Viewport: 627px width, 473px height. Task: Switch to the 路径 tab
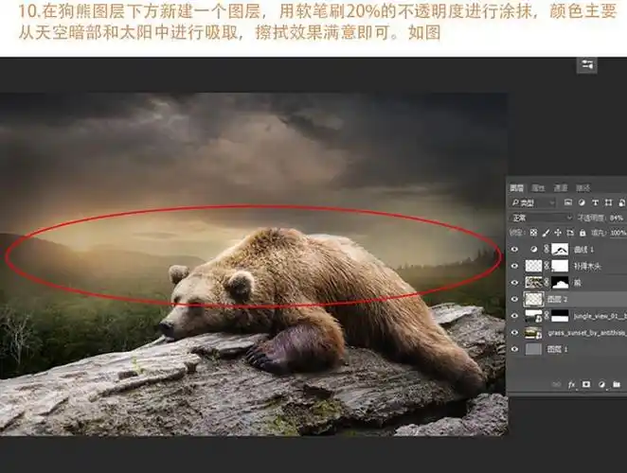[x=582, y=187]
